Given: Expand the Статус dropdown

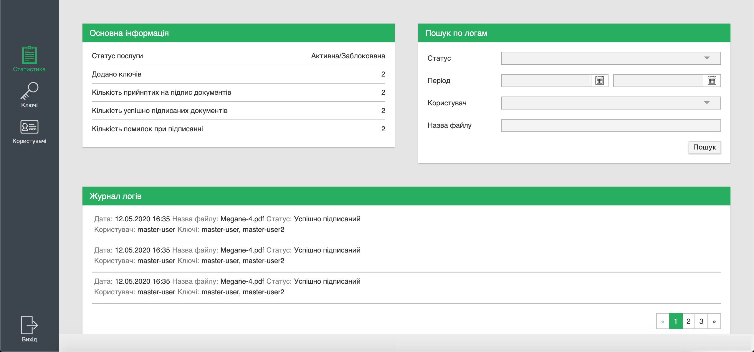Looking at the screenshot, I should (611, 58).
